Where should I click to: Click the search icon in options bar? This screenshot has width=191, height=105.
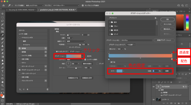[183, 6]
